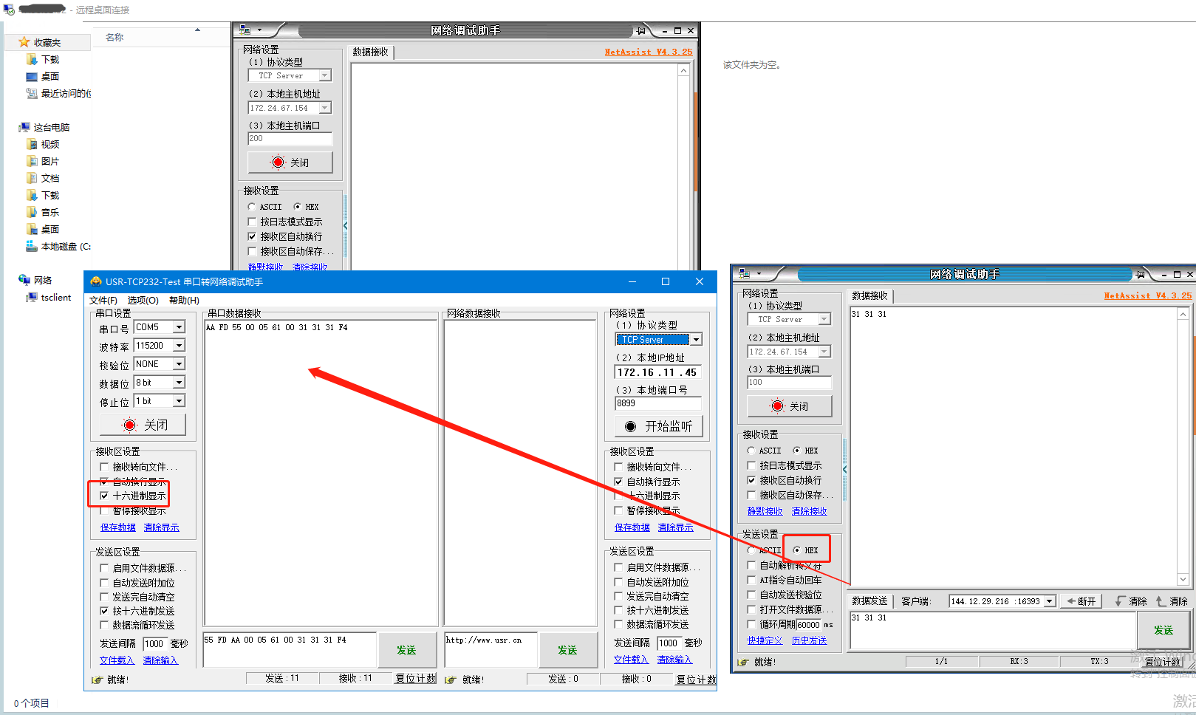This screenshot has height=715, width=1196.
Task: Click the remote desktop connection icon in title bar
Action: (x=9, y=10)
